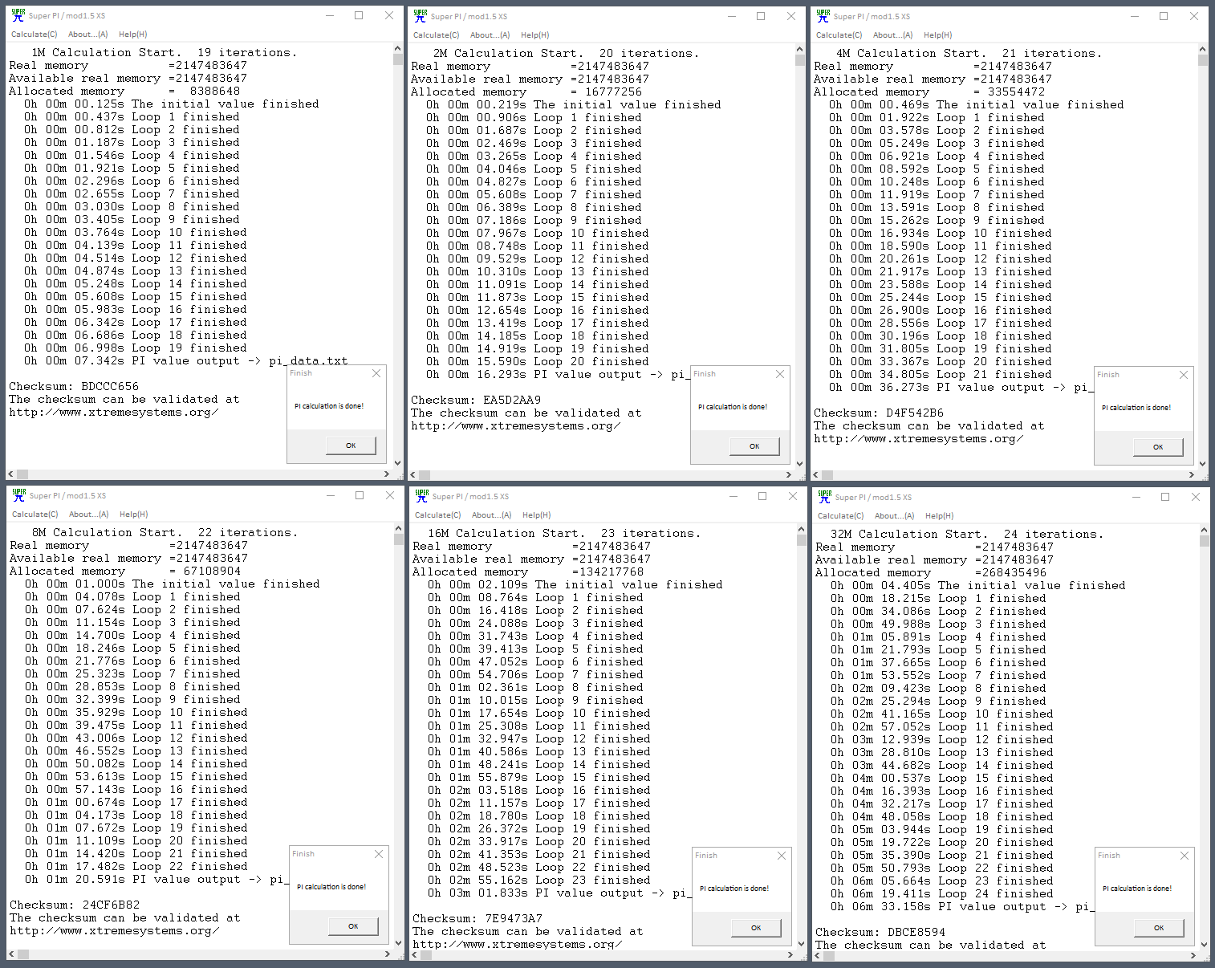1215x968 pixels.
Task: Close the Finish dialog in the 2M window with its X
Action: [x=780, y=374]
